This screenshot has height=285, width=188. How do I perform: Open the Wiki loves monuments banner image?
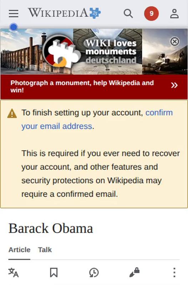(x=94, y=51)
